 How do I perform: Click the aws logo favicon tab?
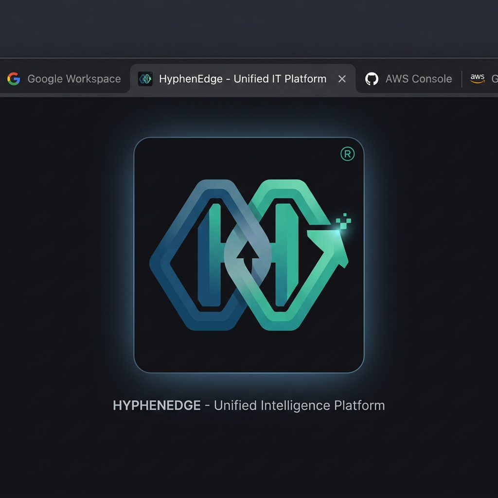click(x=478, y=78)
